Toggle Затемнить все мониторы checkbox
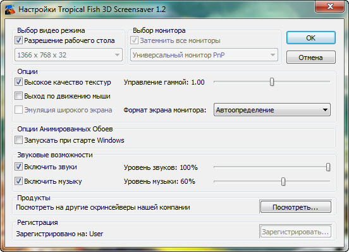 click(134, 40)
